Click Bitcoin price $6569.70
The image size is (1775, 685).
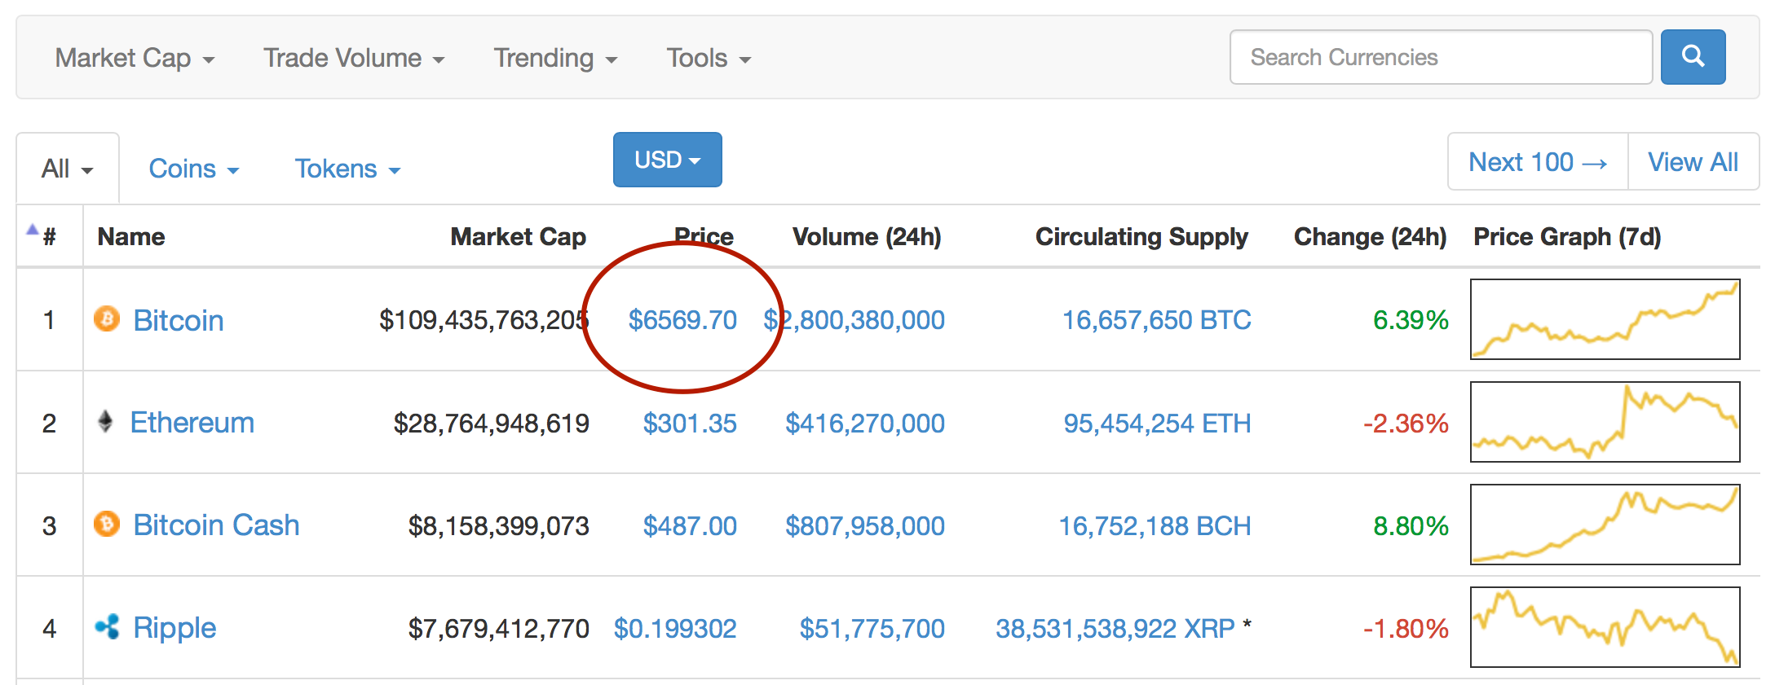click(x=682, y=320)
